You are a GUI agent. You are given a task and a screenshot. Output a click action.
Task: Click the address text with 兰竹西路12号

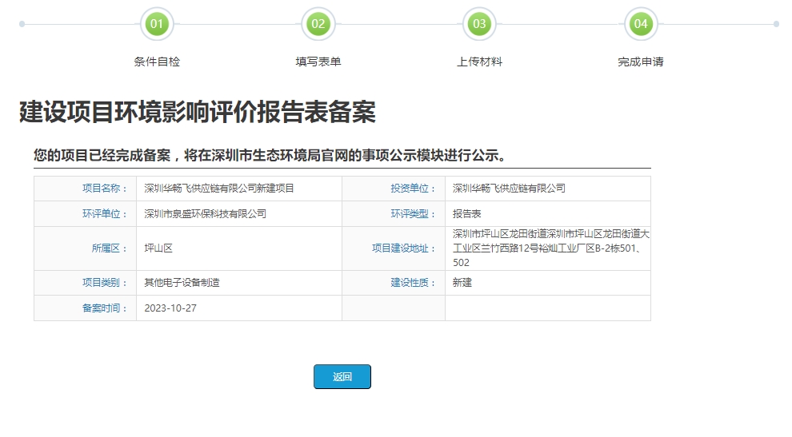550,248
